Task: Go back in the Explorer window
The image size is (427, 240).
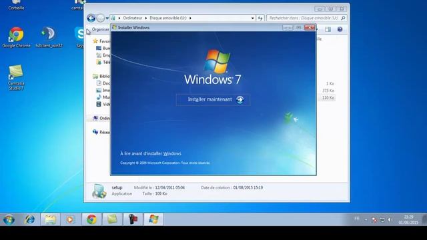Action: (91, 18)
